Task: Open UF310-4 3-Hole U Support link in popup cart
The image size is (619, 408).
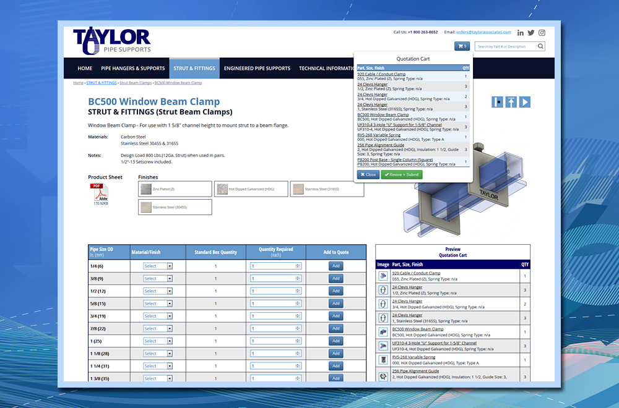Action: [x=399, y=125]
